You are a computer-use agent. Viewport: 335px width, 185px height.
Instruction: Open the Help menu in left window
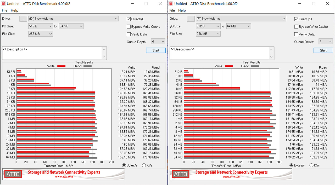pyautogui.click(x=14, y=10)
